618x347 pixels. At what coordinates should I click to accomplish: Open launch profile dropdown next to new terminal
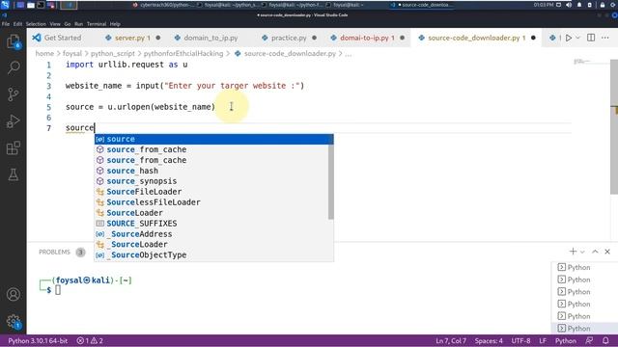582,252
